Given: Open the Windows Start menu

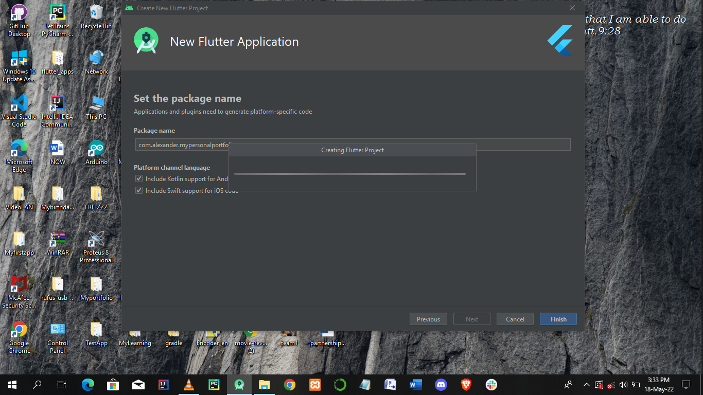Looking at the screenshot, I should point(12,384).
